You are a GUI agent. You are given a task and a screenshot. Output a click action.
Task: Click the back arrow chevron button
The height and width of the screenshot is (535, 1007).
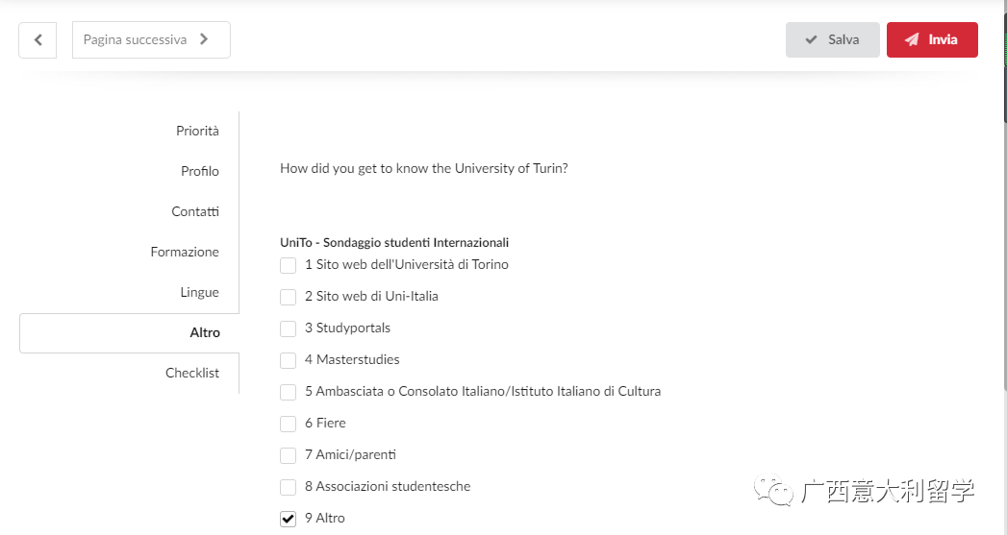38,39
